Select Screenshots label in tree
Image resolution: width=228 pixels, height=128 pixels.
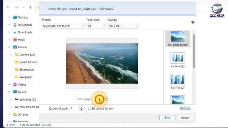(x=27, y=70)
